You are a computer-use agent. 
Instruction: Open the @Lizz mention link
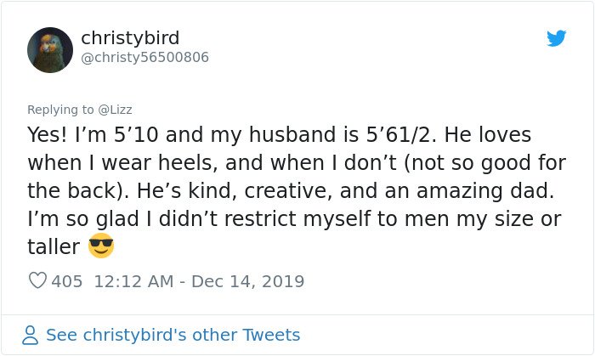click(x=115, y=110)
